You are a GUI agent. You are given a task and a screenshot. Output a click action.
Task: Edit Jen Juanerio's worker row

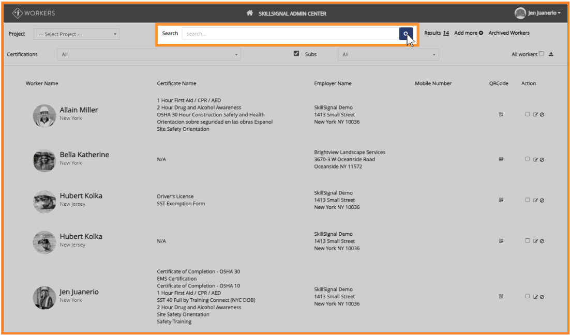click(x=535, y=297)
